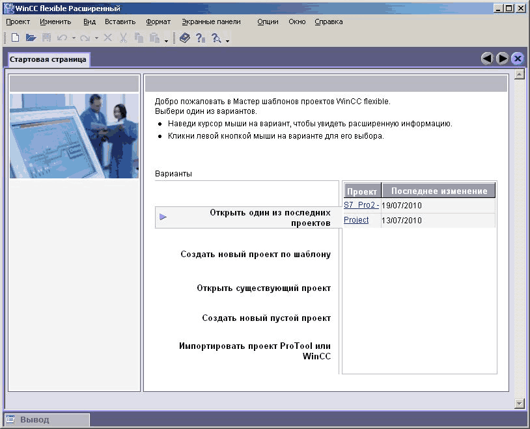
Task: Click the New project toolbar icon
Action: click(16, 38)
